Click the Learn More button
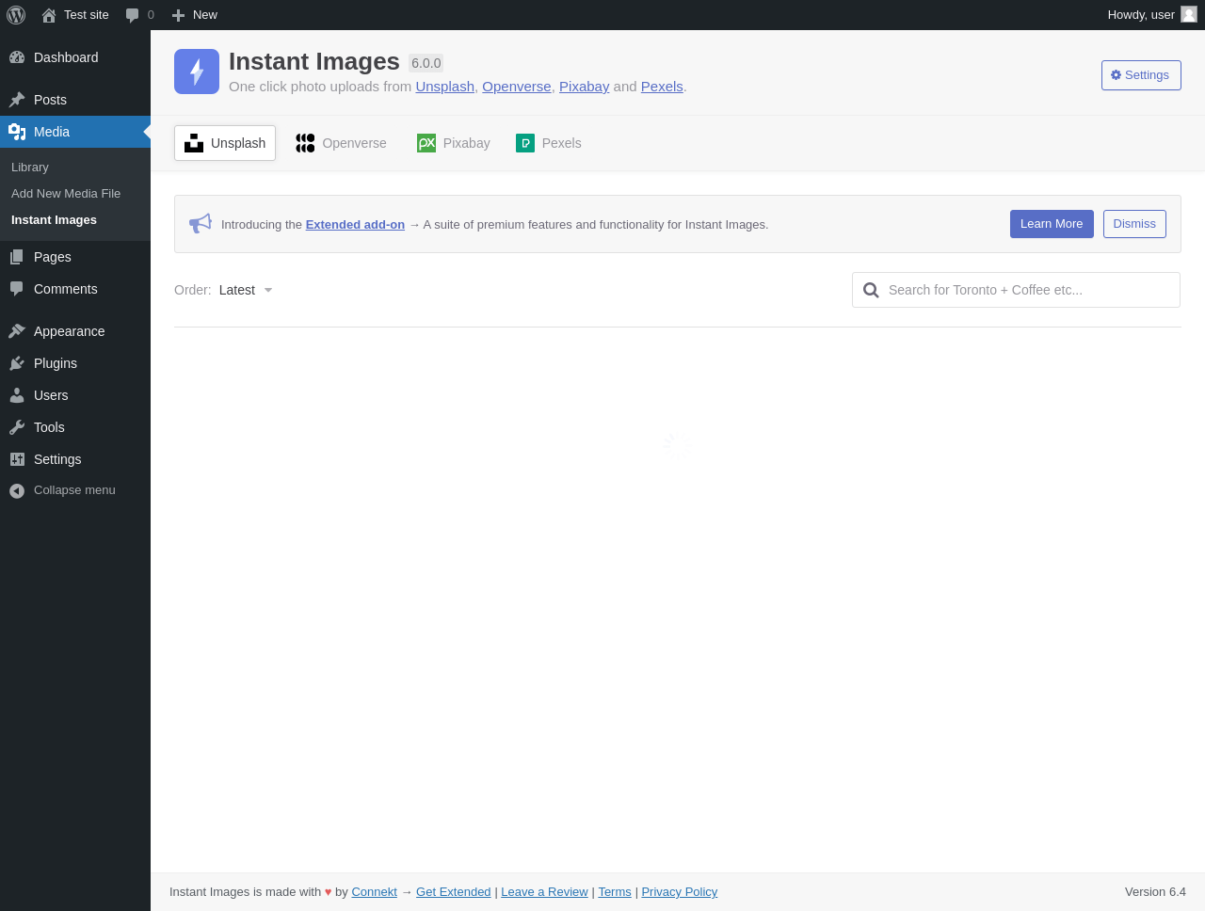This screenshot has height=911, width=1205. [x=1052, y=224]
